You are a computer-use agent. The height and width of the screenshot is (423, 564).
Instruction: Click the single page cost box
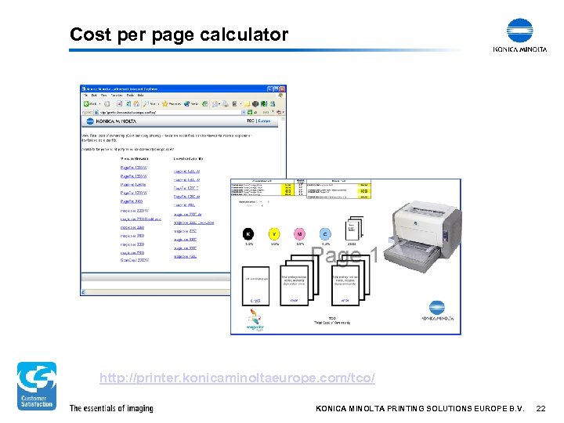pyautogui.click(x=255, y=286)
